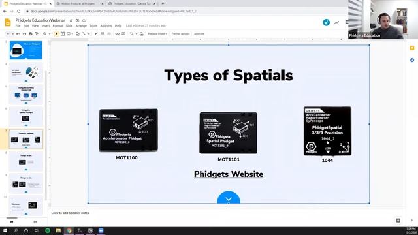
Task: Open the yellow Keep icon in side panel
Action: (x=412, y=48)
